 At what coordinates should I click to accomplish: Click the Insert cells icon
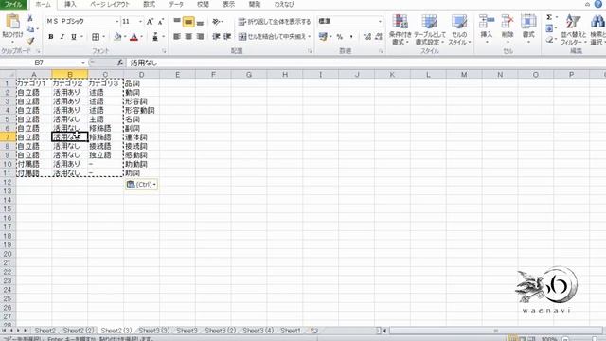pos(487,21)
